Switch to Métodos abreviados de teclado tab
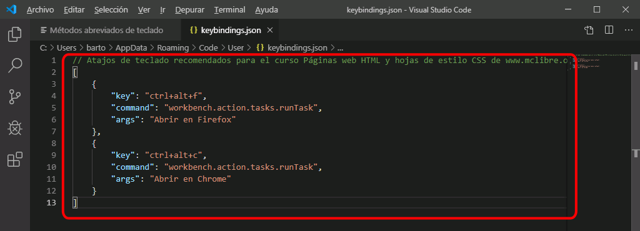640x231 pixels. pos(106,30)
